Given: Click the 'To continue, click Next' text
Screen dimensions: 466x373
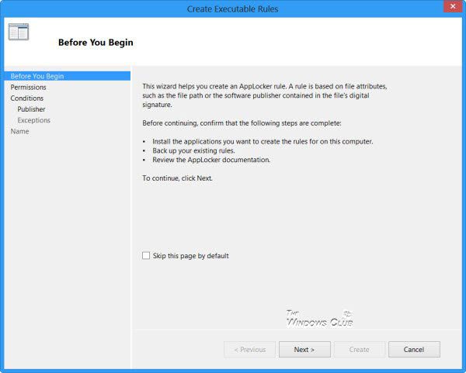Looking at the screenshot, I should coord(177,178).
